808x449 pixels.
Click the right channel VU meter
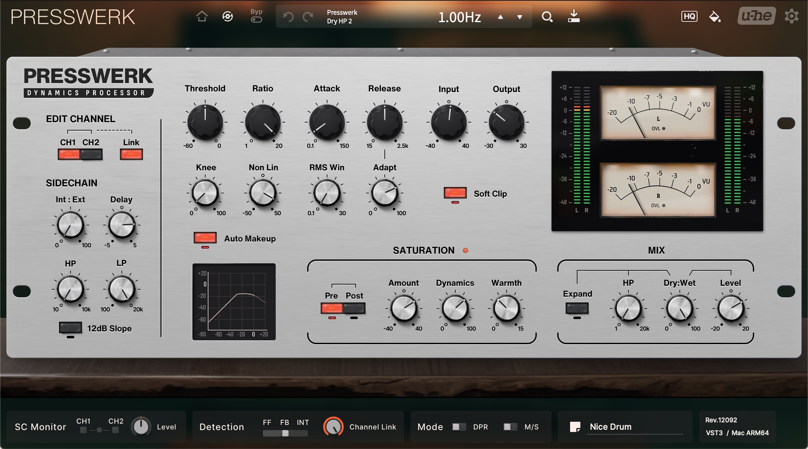click(658, 190)
